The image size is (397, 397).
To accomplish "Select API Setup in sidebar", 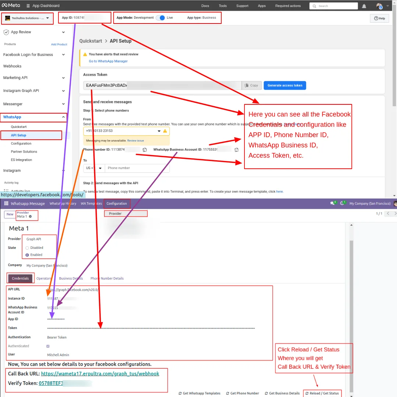I will point(18,135).
